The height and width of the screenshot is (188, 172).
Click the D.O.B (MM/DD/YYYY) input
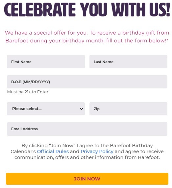[87, 82]
